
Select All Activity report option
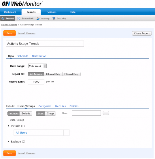coord(36,74)
